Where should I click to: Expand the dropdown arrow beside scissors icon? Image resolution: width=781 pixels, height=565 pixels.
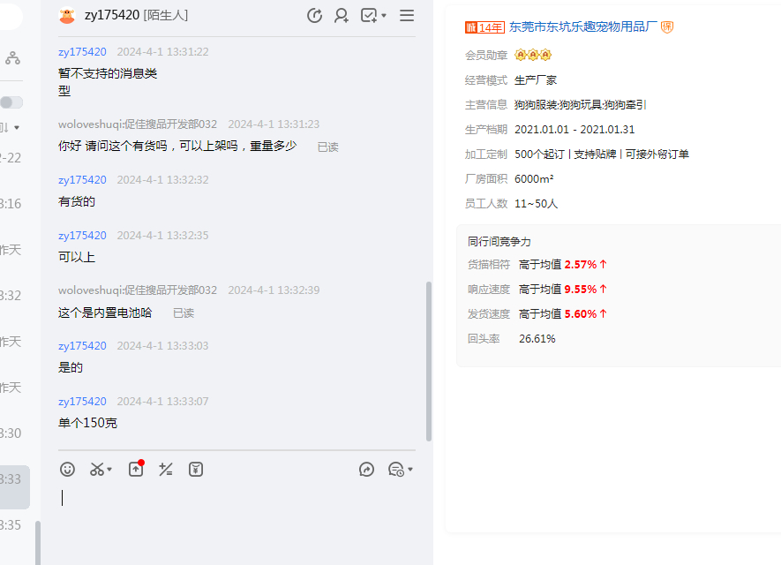109,471
